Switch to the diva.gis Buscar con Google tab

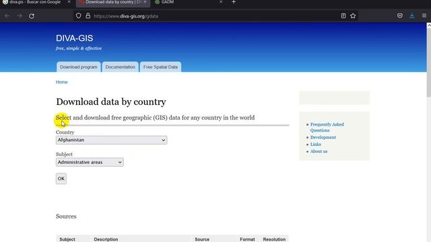coord(35,2)
